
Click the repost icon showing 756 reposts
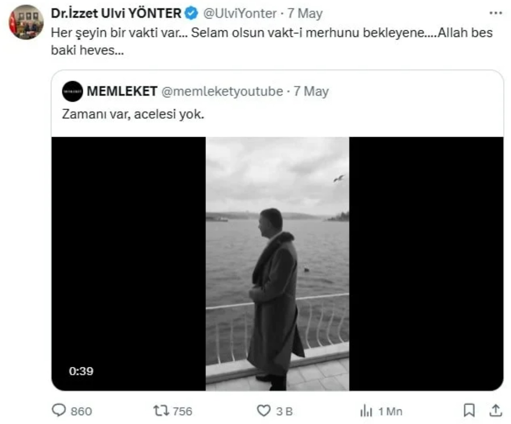(x=161, y=411)
